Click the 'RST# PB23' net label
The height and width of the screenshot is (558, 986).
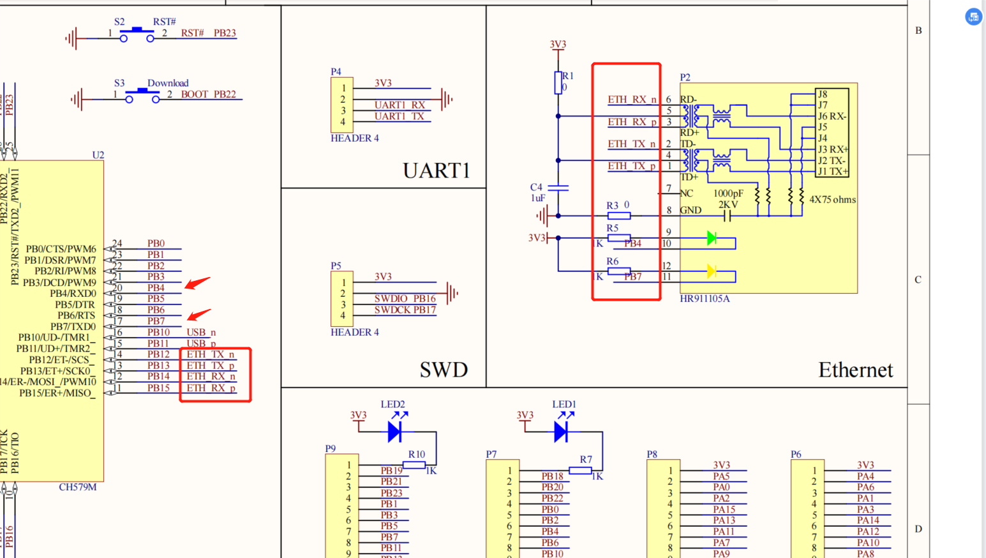[209, 33]
